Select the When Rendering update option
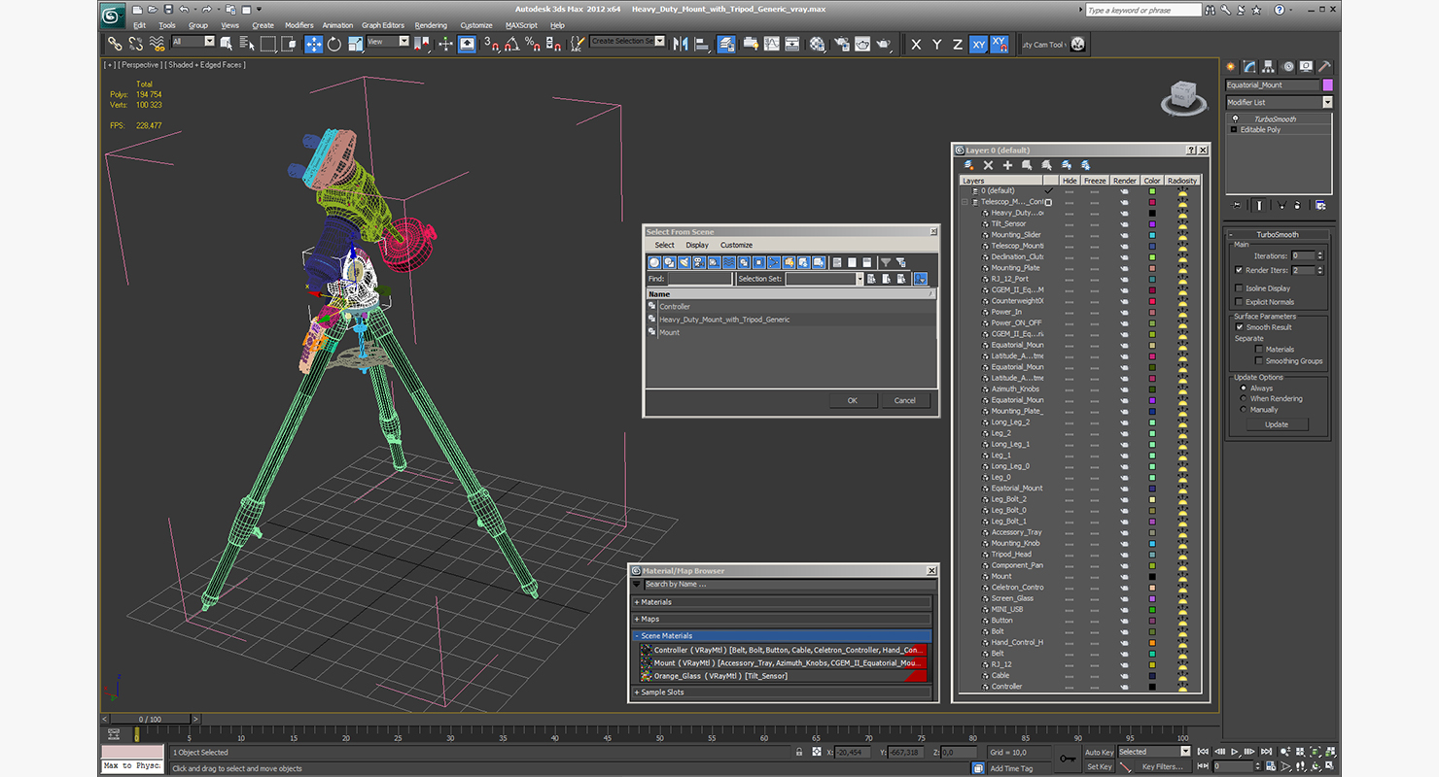1439x777 pixels. click(1243, 399)
